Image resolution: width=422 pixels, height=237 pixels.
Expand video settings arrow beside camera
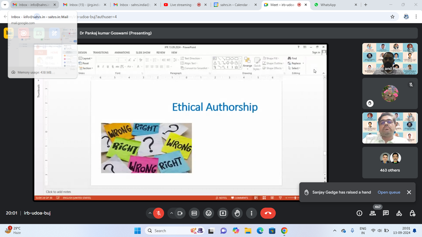click(x=171, y=213)
